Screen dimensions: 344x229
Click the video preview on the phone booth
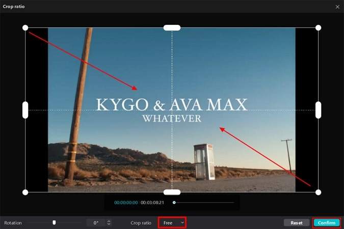point(204,162)
